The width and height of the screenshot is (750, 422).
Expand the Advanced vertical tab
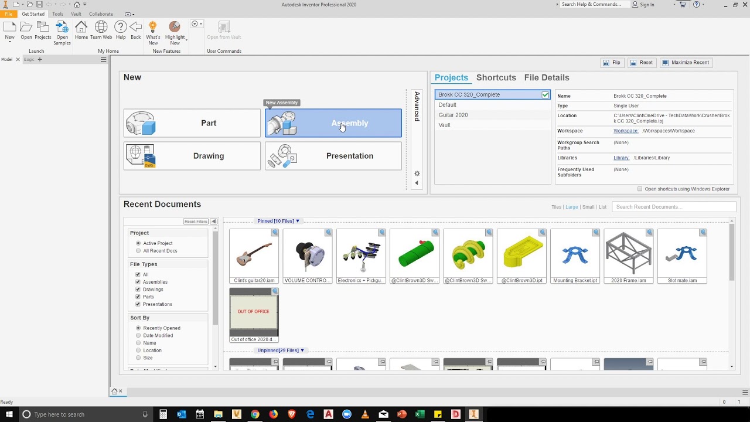(417, 106)
